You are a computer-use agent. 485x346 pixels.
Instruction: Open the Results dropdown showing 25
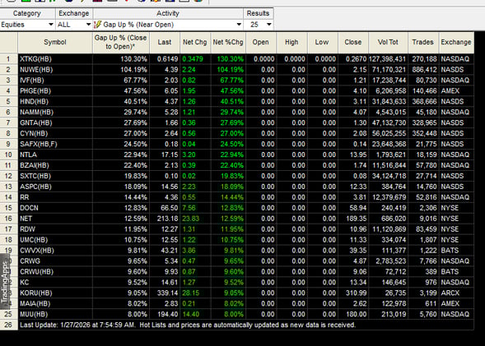(258, 25)
